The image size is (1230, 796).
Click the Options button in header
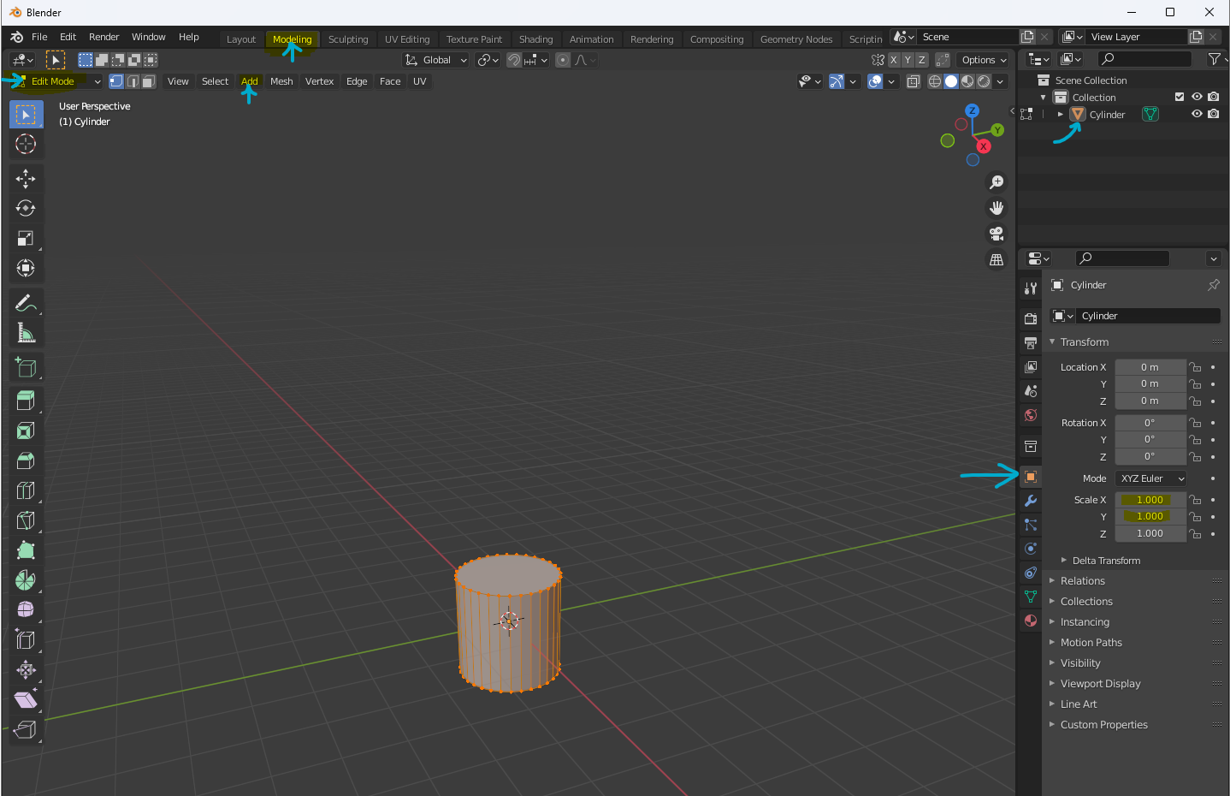pos(984,60)
